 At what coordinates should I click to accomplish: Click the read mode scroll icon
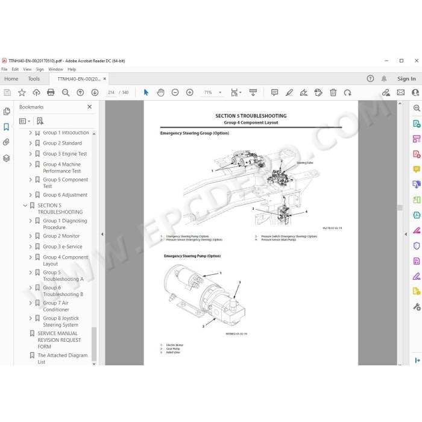pos(253,93)
